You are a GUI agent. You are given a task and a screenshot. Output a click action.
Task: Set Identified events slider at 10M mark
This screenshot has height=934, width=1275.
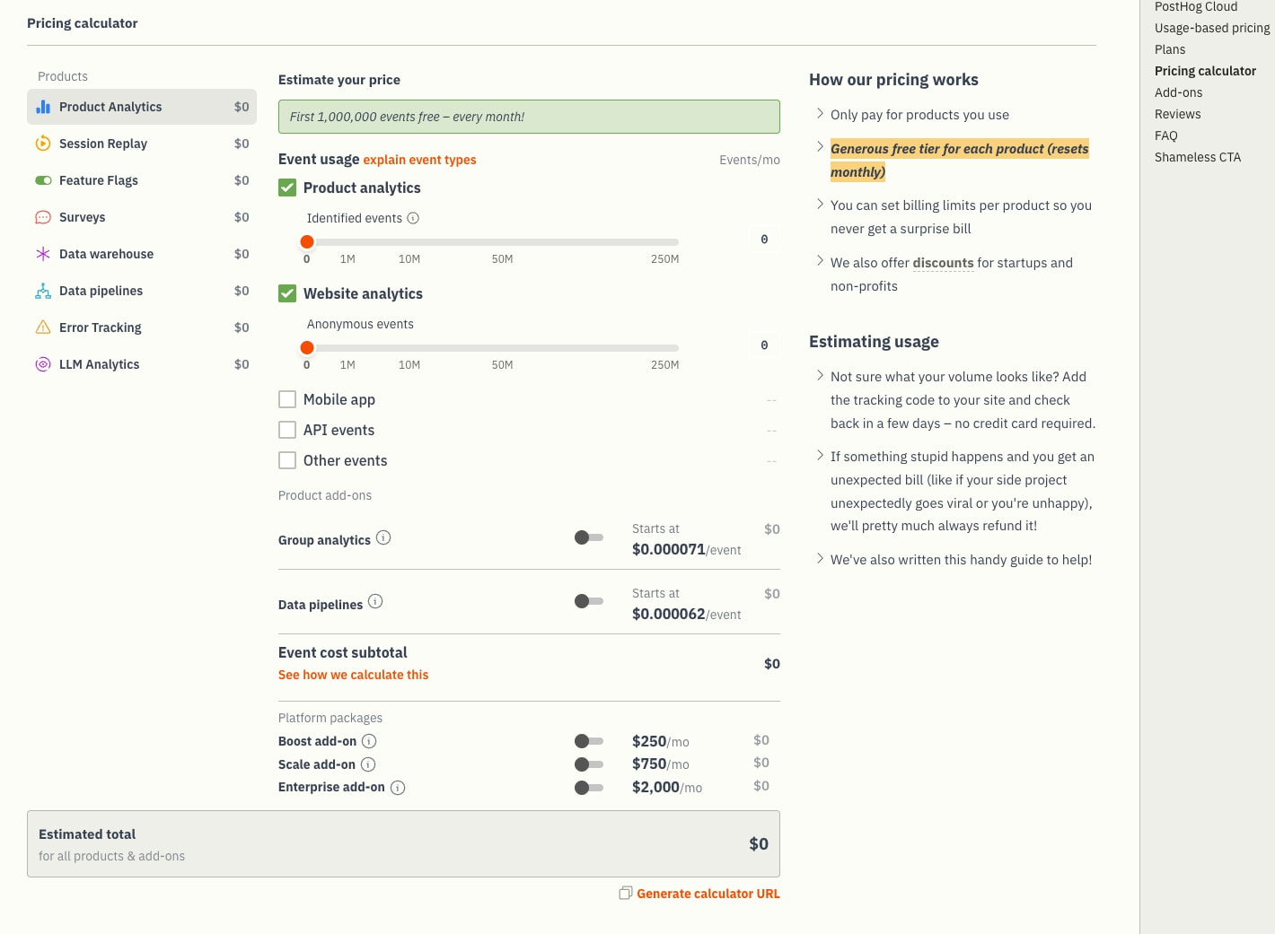click(x=409, y=241)
